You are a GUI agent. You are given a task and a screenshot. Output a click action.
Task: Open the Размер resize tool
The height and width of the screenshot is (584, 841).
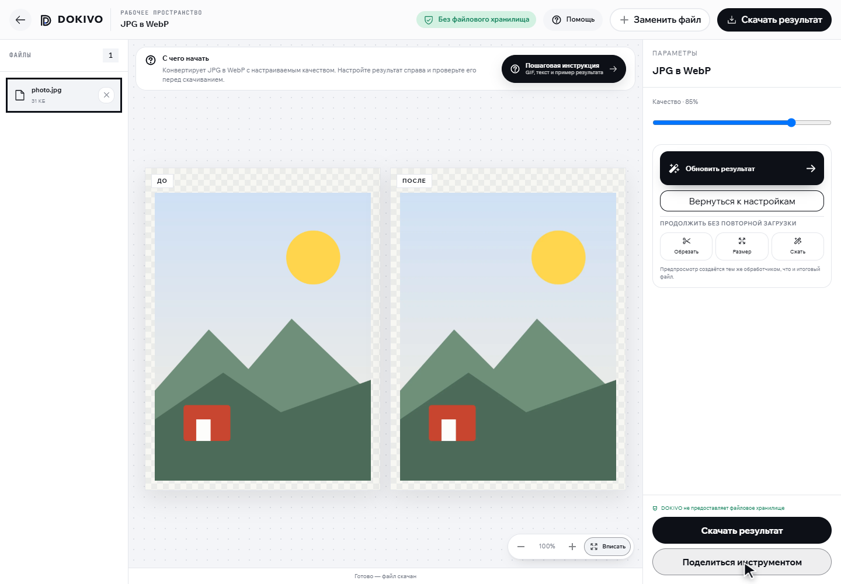pos(742,246)
